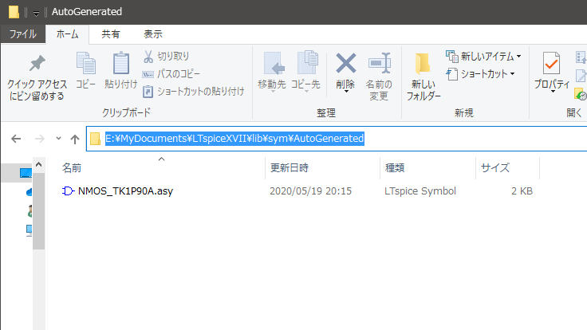Click folder icon in address bar

point(95,139)
